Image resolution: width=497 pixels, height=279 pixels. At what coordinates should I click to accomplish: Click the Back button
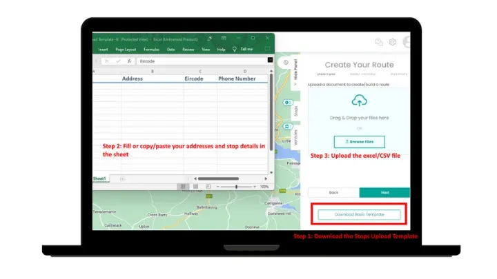point(333,192)
